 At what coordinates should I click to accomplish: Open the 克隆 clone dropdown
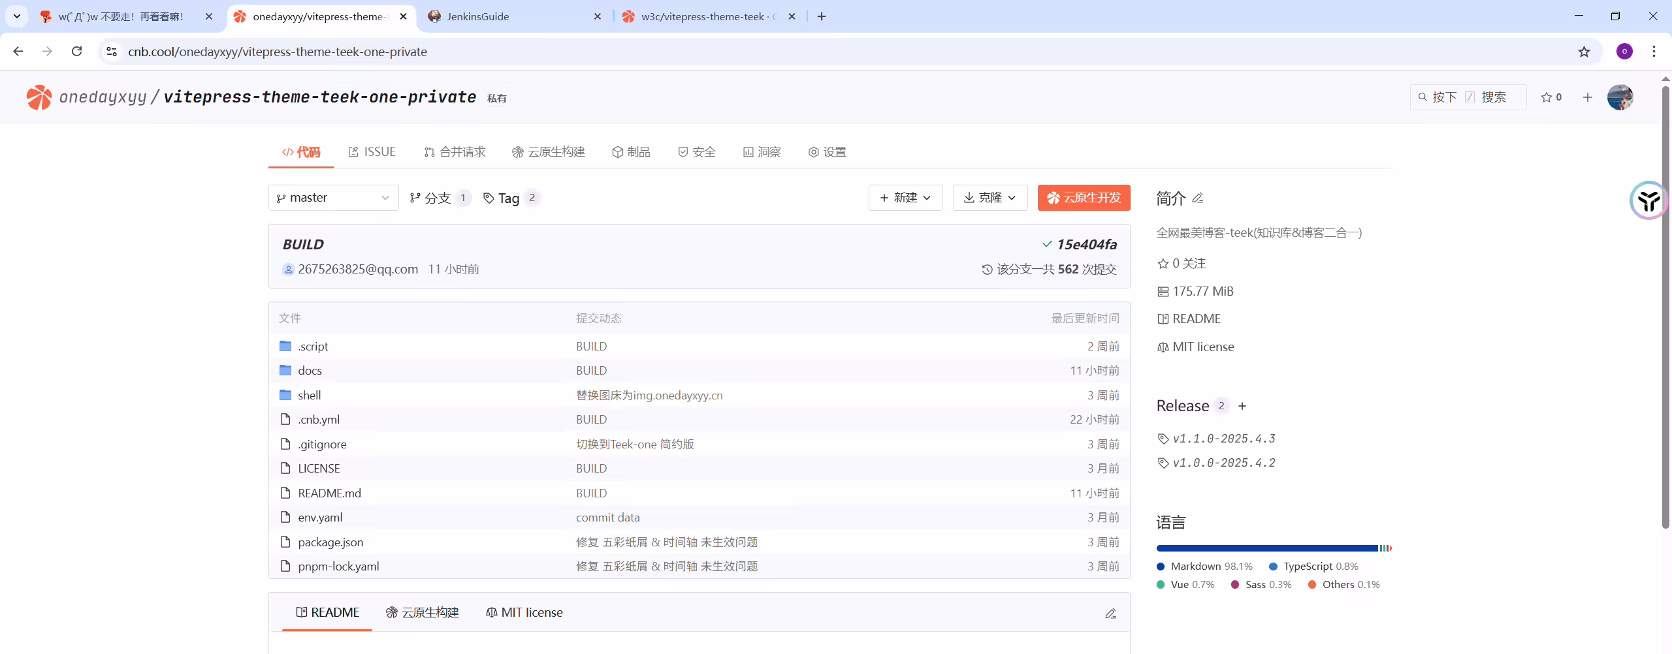coord(990,198)
